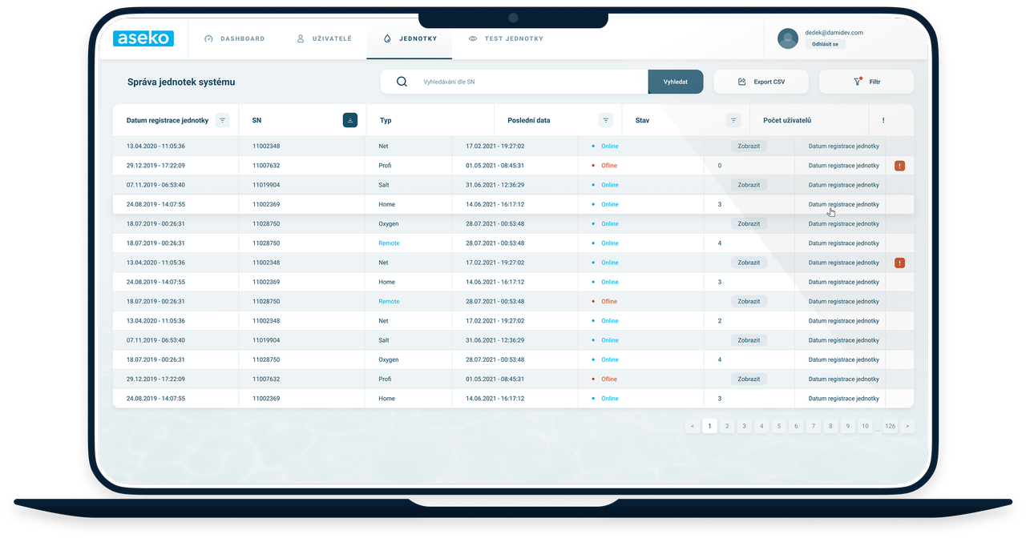Click the Aseko logo
The height and width of the screenshot is (538, 1026).
(x=143, y=38)
